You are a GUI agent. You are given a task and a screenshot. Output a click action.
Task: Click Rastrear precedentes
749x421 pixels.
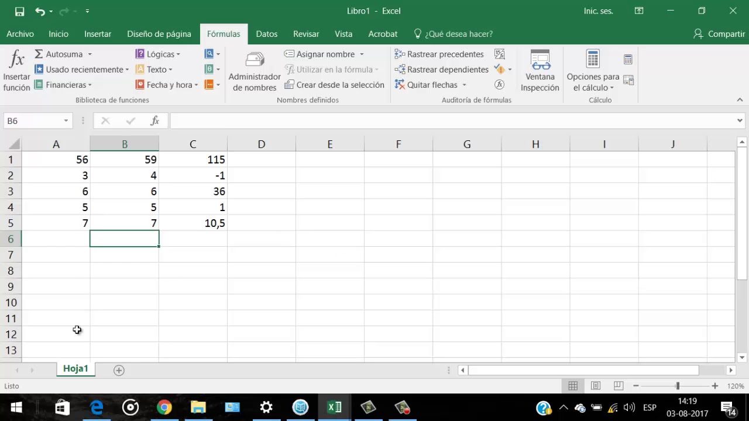[439, 54]
